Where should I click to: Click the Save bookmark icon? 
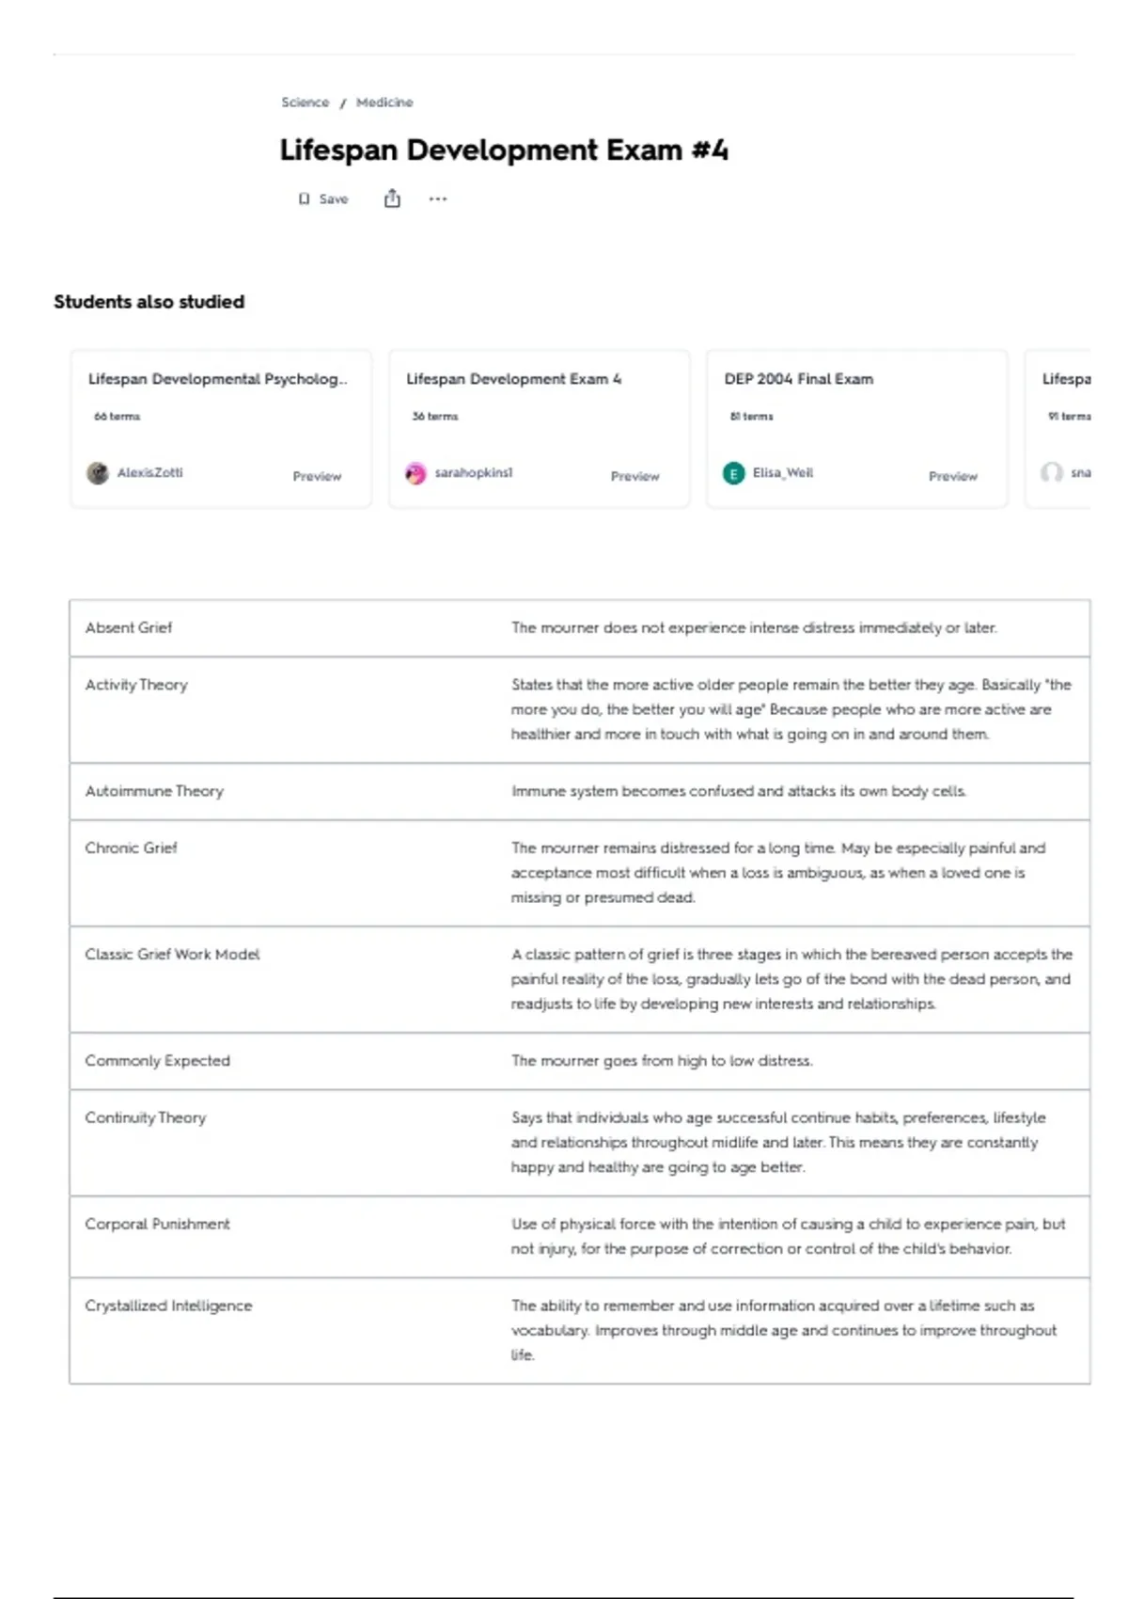tap(304, 199)
